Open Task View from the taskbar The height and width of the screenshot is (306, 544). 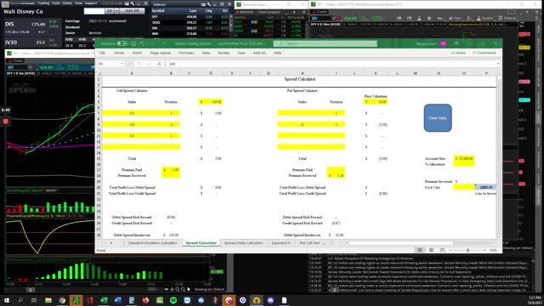34,300
